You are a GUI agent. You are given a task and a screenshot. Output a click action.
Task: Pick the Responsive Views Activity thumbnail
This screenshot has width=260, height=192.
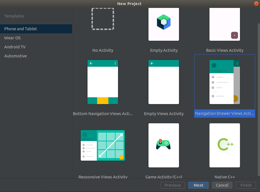coord(103,145)
